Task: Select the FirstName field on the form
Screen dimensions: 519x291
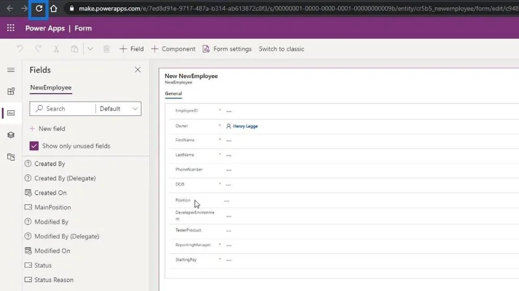Action: [x=344, y=141]
